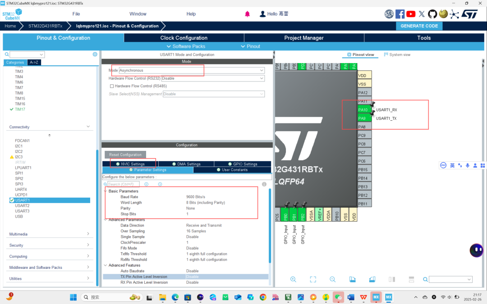Open the File menu
This screenshot has height=304, width=487.
click(x=76, y=14)
